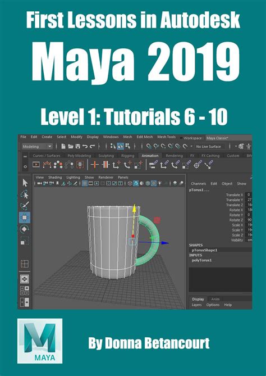Switch to the Display layer tab
This screenshot has width=266, height=376.
tap(198, 299)
